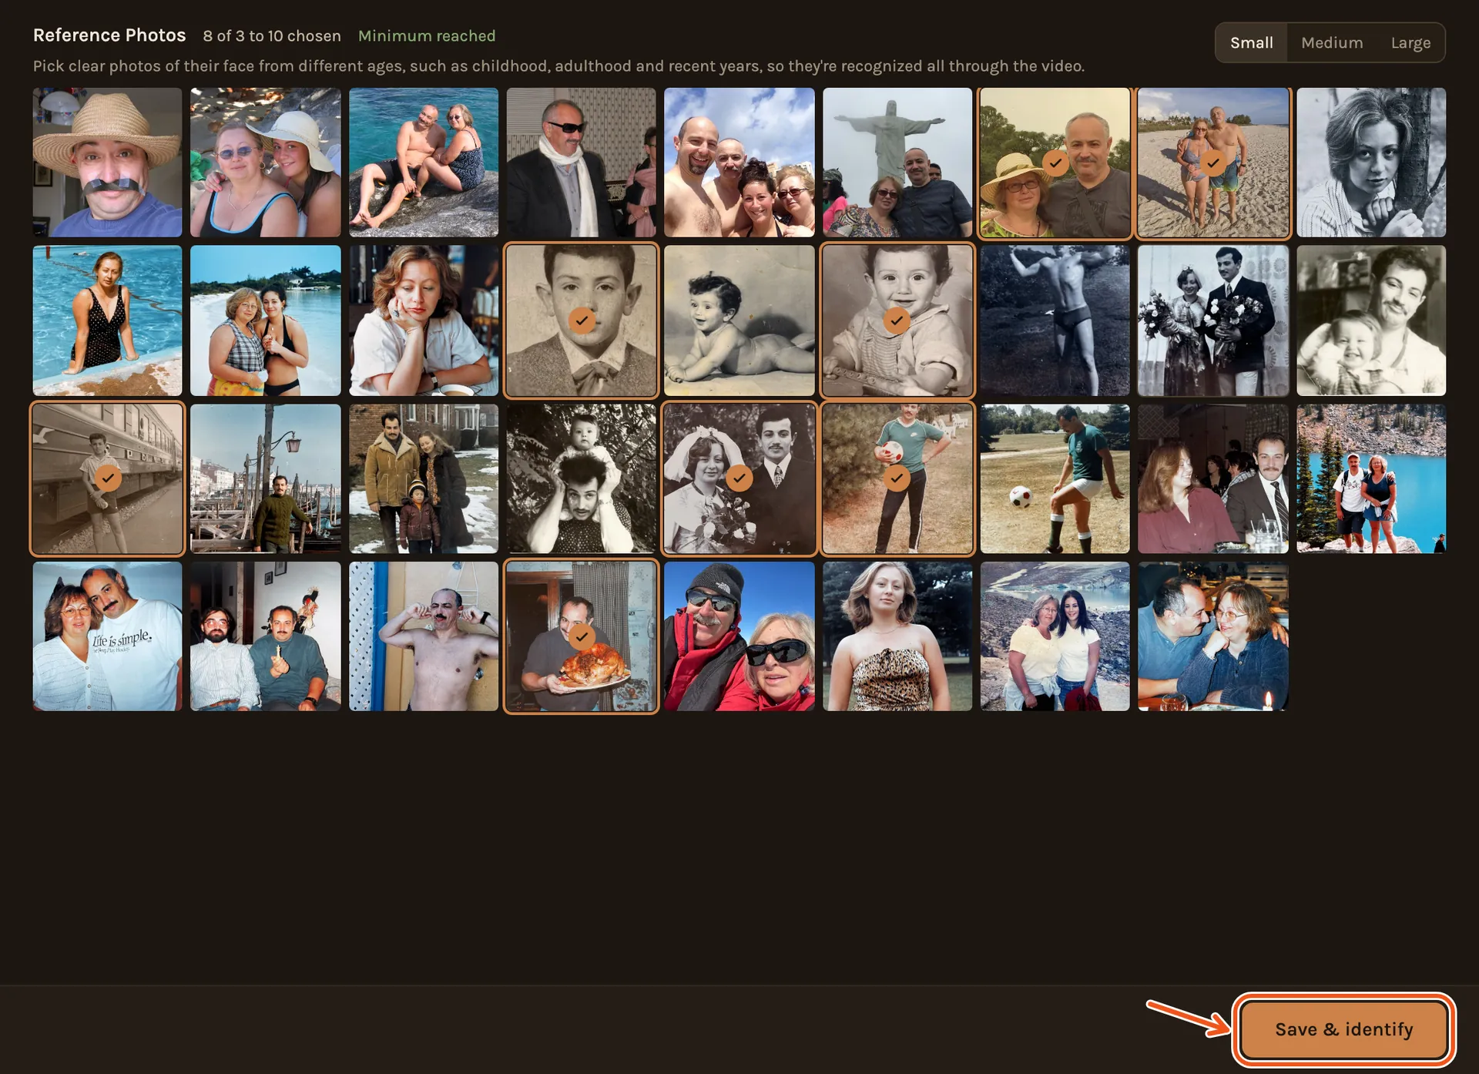Select the four-person beach selfie photo

coord(739,163)
